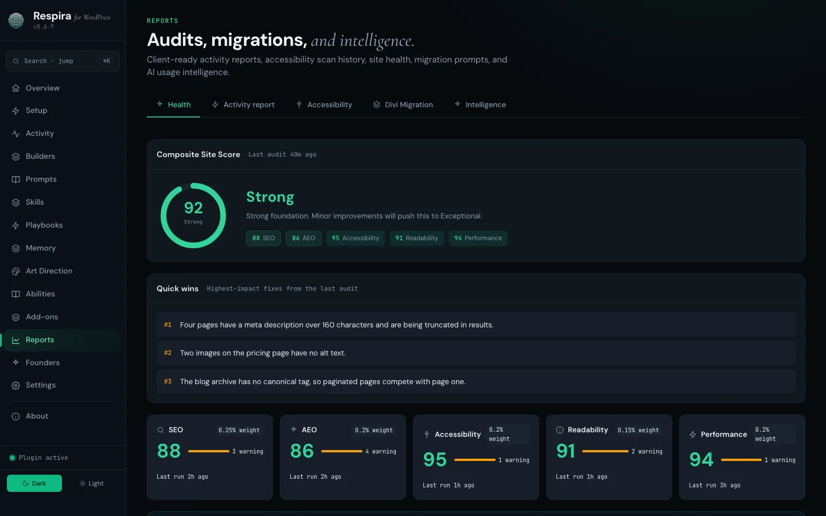Click the SEO card orange progress bar
826x516 pixels.
pos(209,451)
